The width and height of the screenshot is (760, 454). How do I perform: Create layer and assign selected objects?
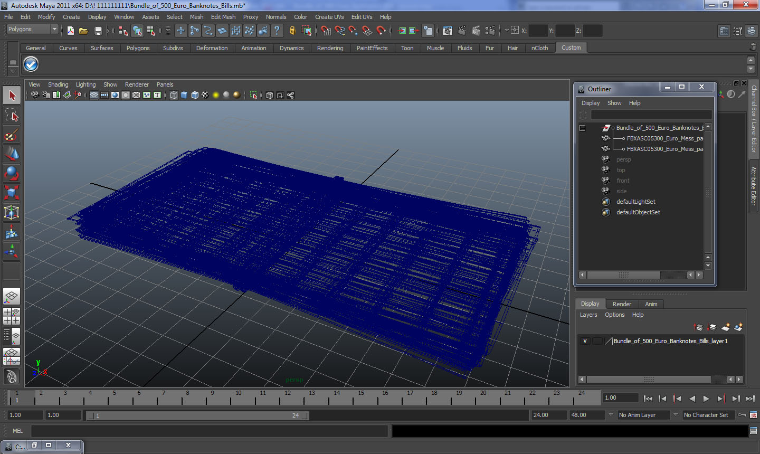(738, 327)
